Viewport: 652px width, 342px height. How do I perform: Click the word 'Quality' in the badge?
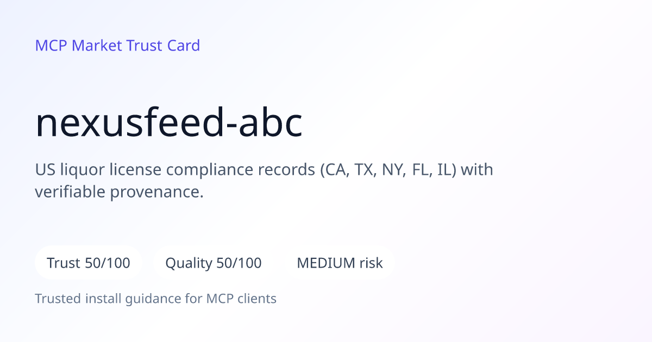(189, 264)
